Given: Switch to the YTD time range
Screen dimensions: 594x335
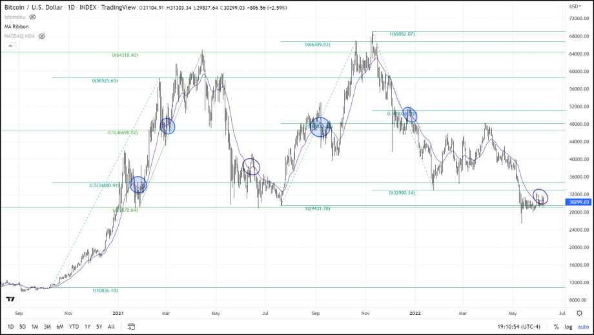Looking at the screenshot, I should click(x=74, y=327).
